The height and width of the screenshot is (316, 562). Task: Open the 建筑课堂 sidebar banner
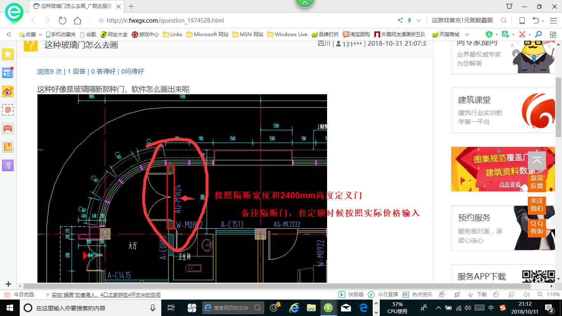coord(503,110)
